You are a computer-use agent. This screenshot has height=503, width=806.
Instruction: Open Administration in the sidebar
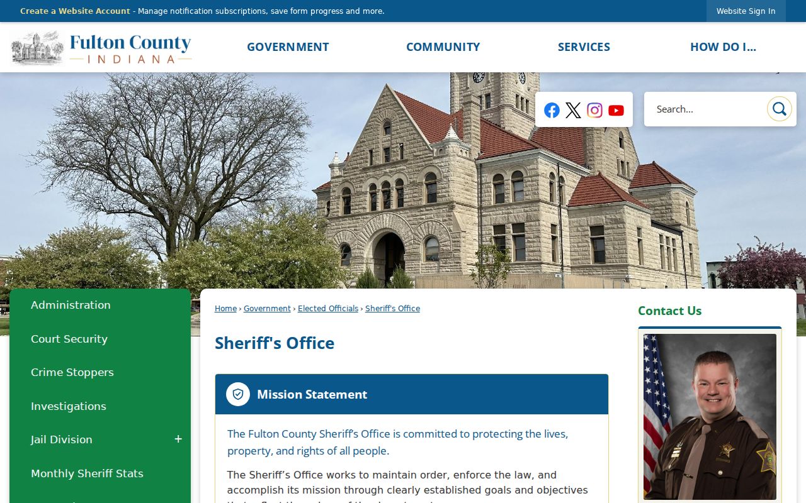click(x=71, y=305)
